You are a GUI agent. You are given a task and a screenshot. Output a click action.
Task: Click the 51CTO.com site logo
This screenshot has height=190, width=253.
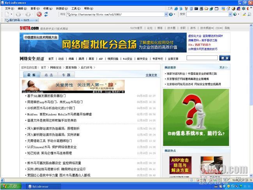coord(29,28)
